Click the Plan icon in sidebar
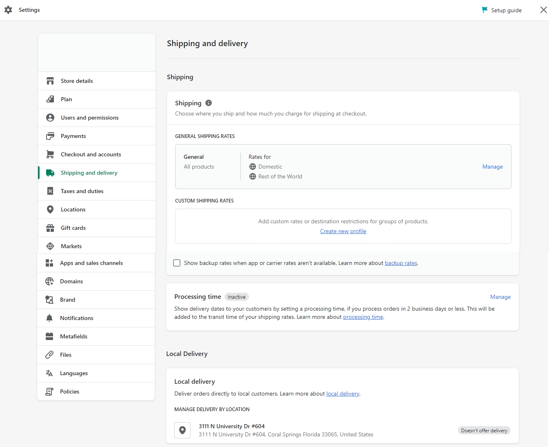 point(50,99)
